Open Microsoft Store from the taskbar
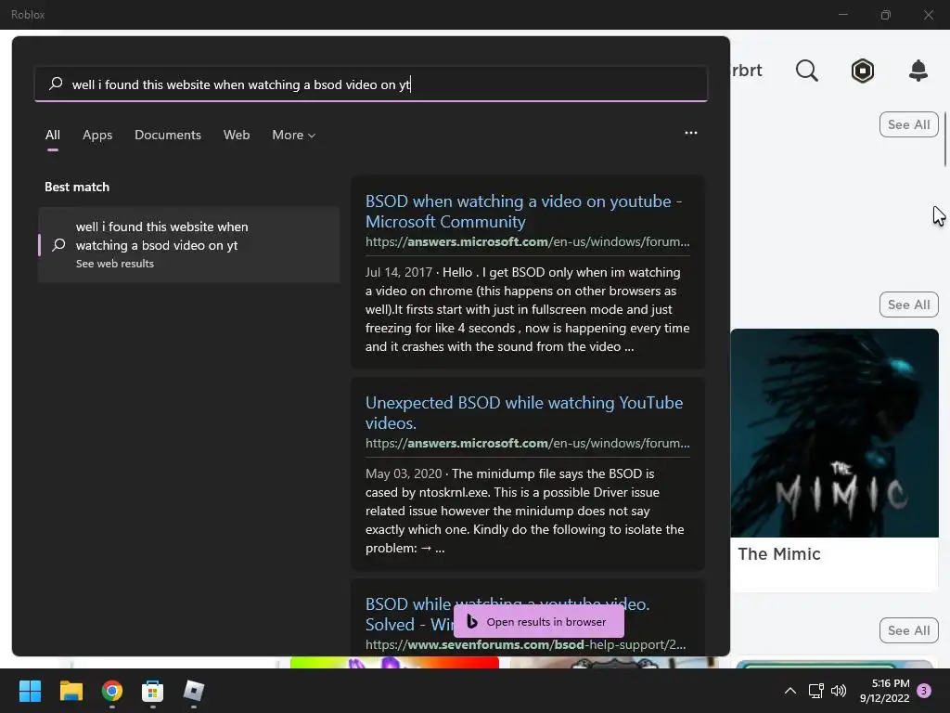This screenshot has height=713, width=950. click(x=152, y=691)
